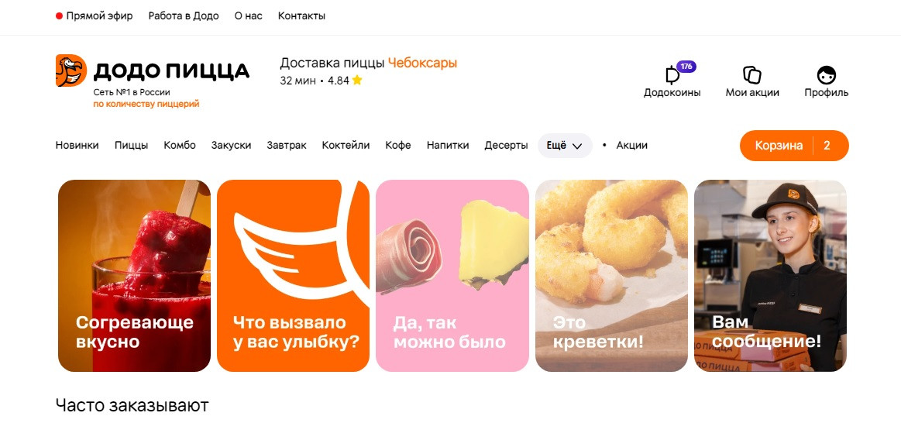
Task: Open Додокоины coin icon
Action: pos(671,75)
